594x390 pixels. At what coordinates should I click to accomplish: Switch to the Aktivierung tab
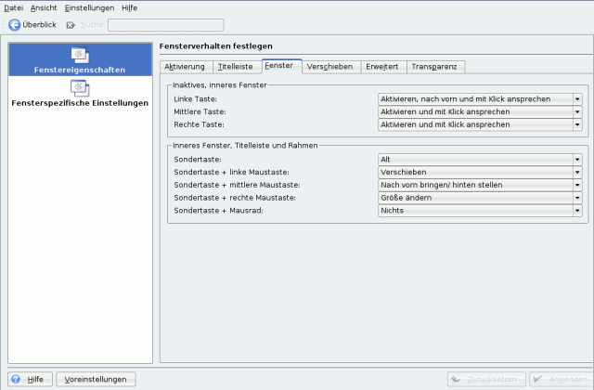pyautogui.click(x=187, y=67)
